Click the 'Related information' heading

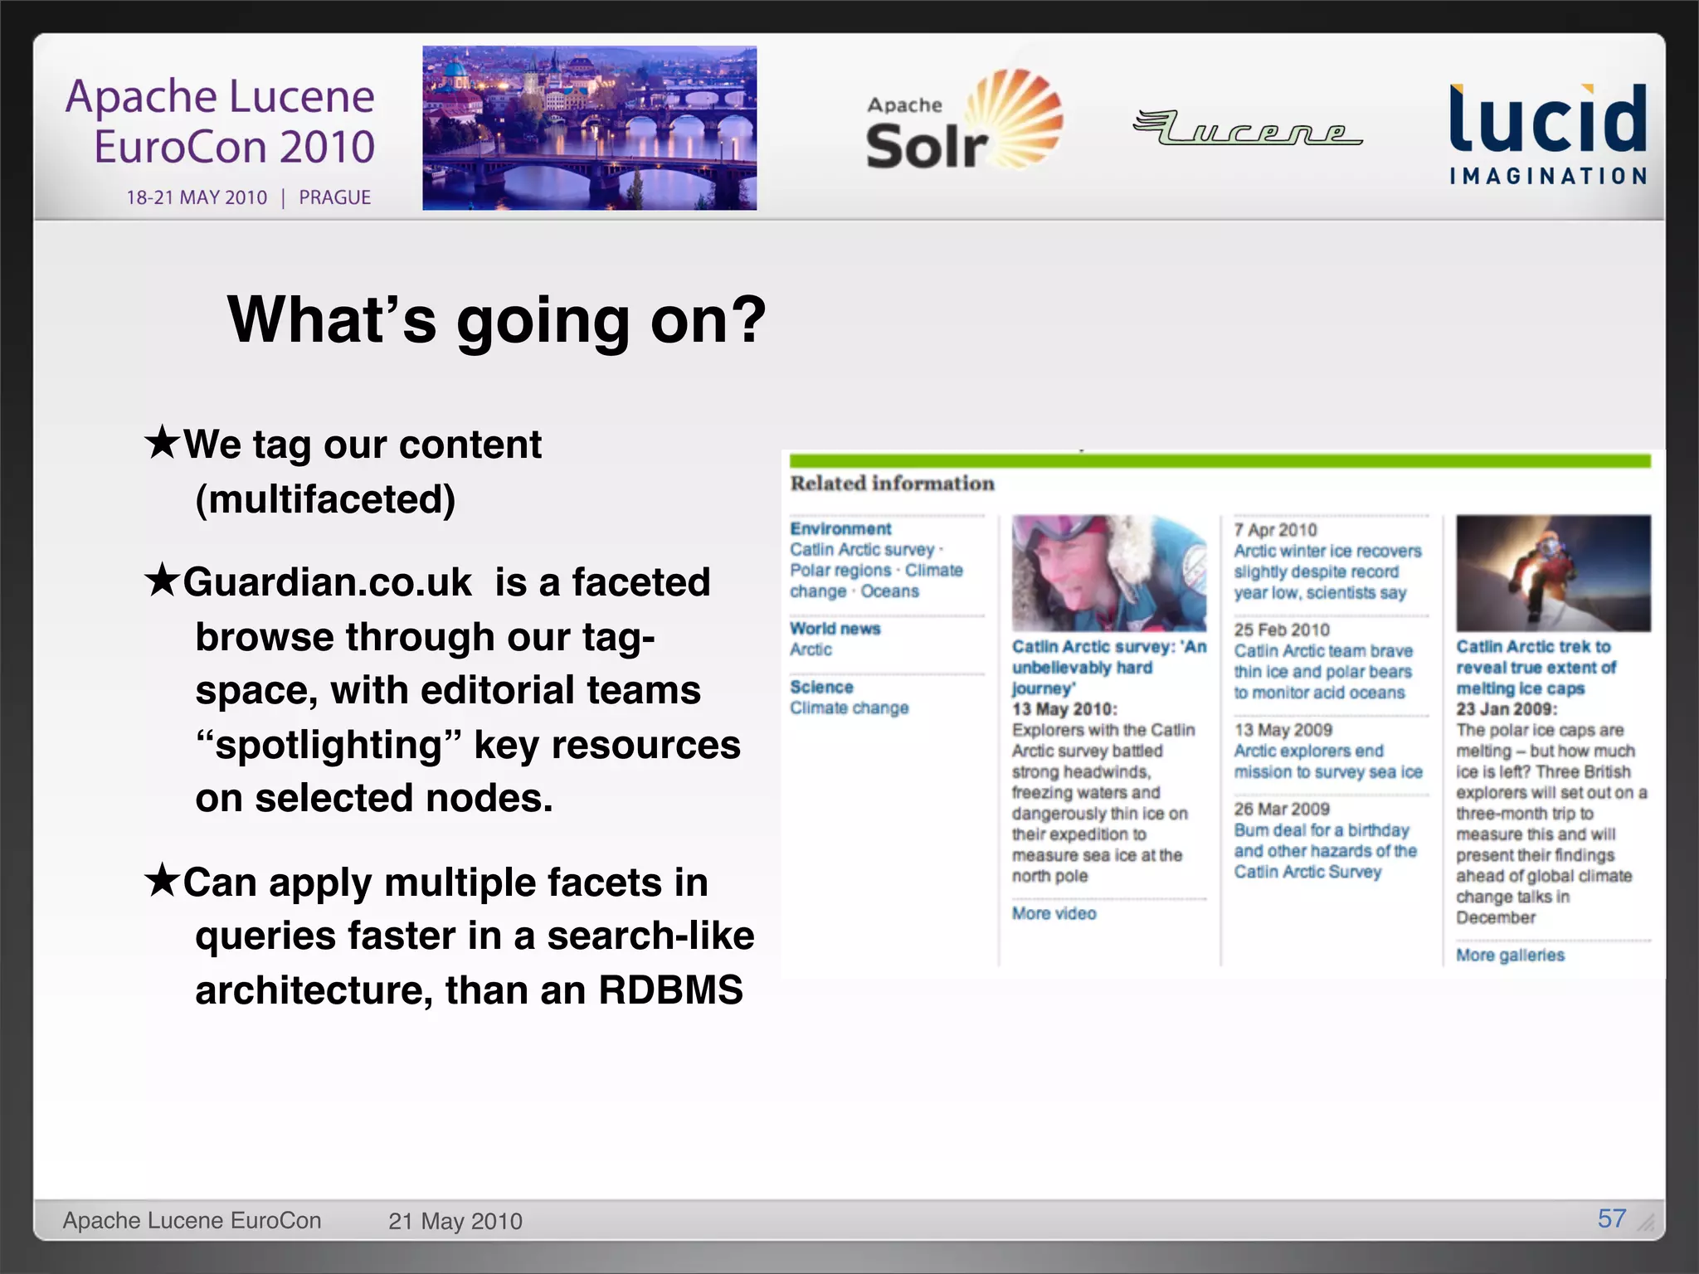(x=892, y=483)
